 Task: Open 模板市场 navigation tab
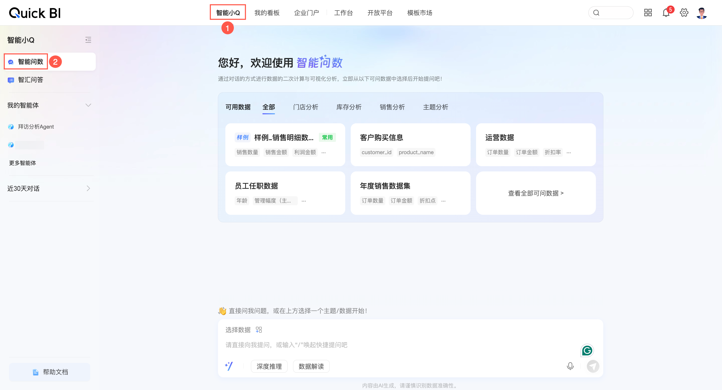[420, 13]
